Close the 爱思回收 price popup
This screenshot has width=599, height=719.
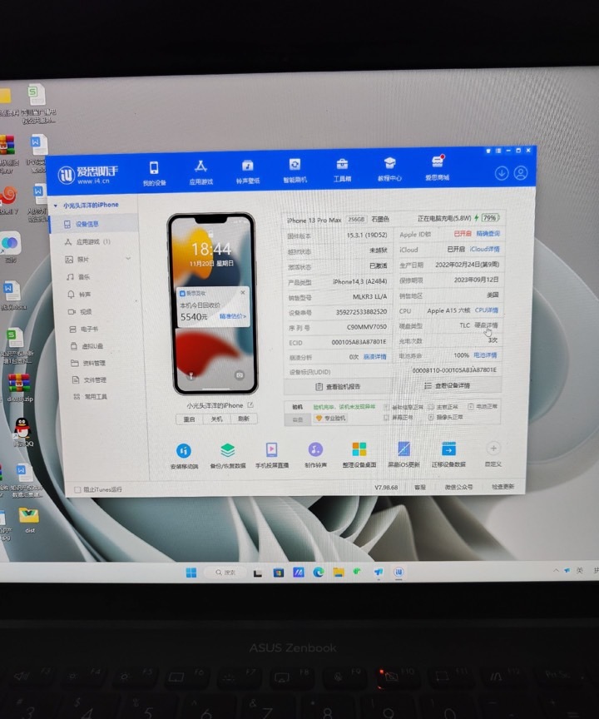coord(242,293)
